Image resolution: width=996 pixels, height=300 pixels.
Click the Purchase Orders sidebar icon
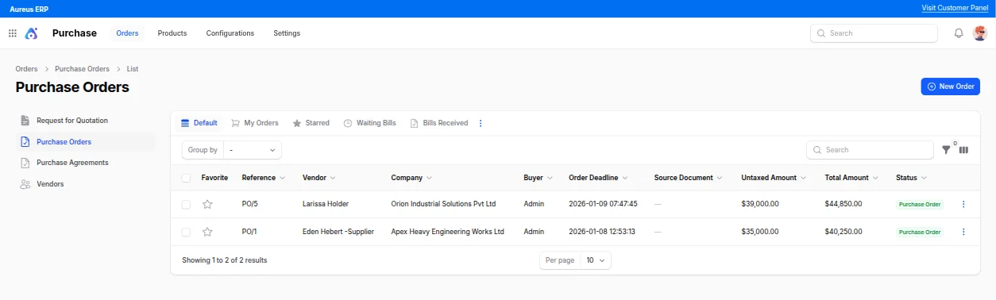pyautogui.click(x=25, y=142)
